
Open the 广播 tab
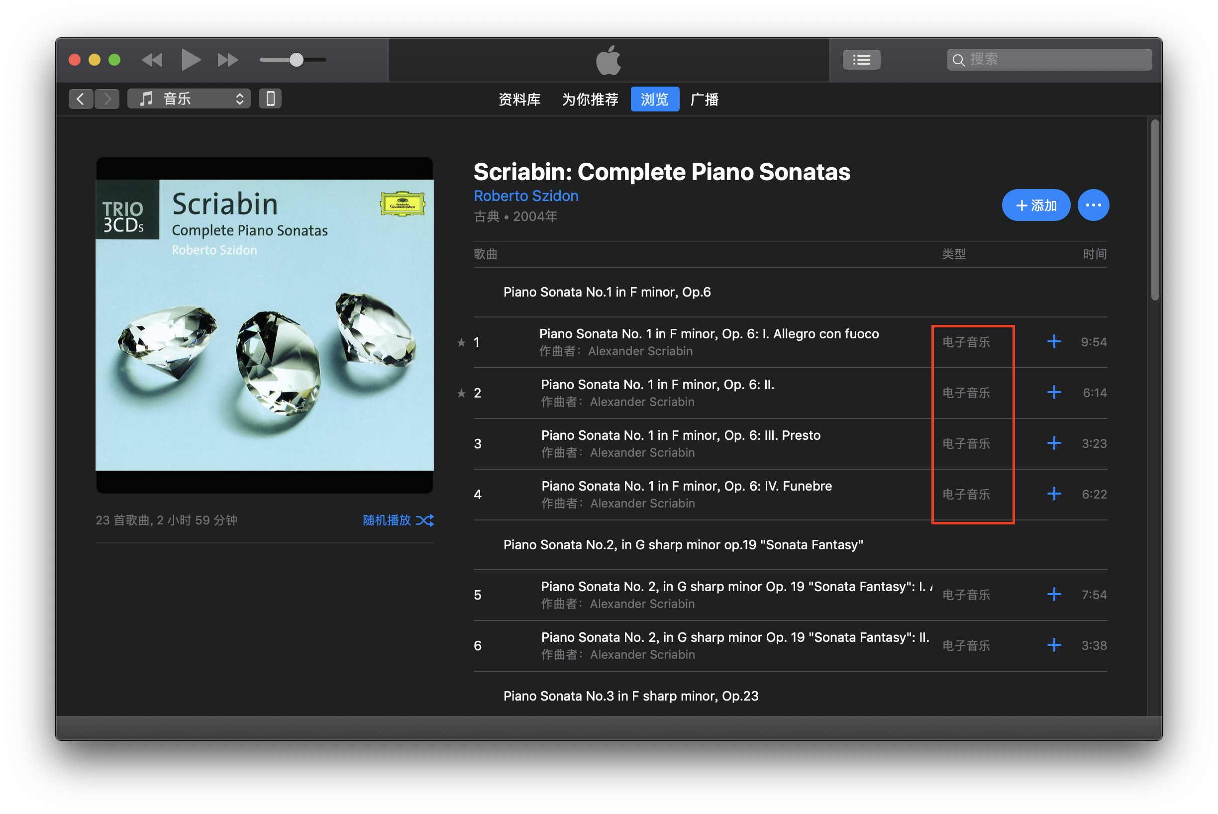tap(705, 99)
